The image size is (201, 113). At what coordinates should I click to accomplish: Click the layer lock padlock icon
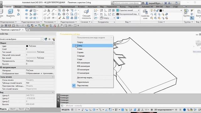[x=158, y=10]
